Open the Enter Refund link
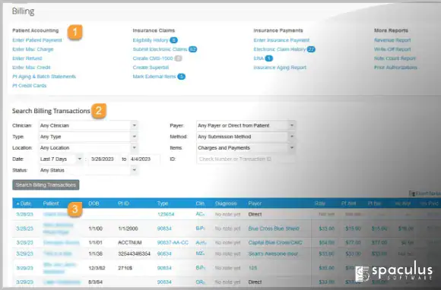The height and width of the screenshot is (290, 441). [27, 58]
